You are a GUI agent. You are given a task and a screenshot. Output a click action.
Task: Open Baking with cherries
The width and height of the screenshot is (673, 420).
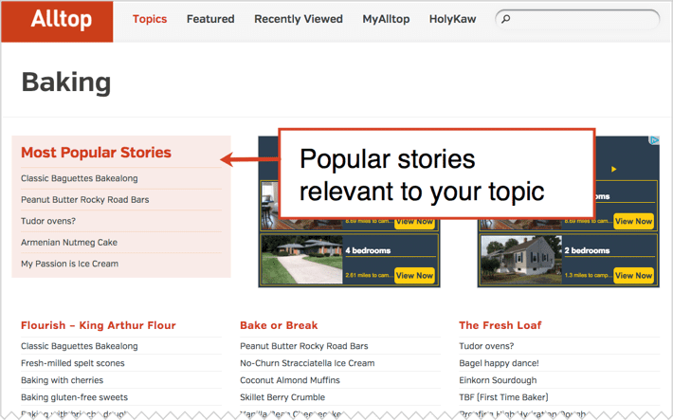tap(63, 380)
